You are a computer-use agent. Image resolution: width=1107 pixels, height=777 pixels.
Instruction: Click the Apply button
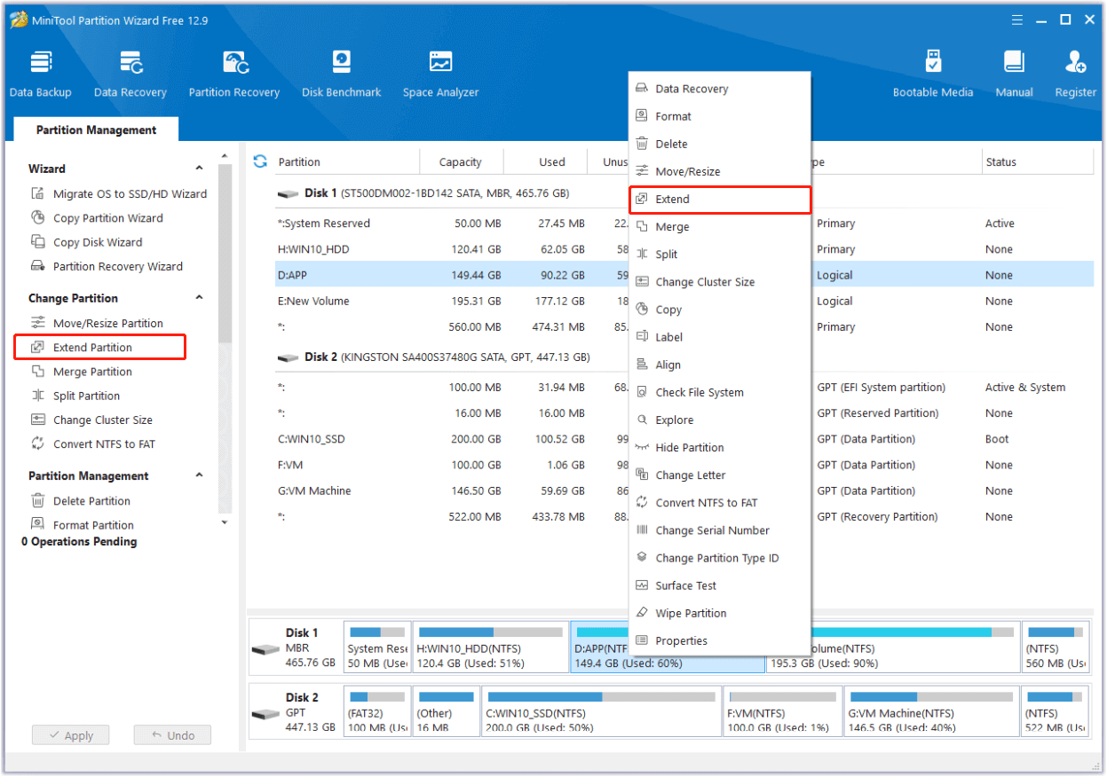70,735
